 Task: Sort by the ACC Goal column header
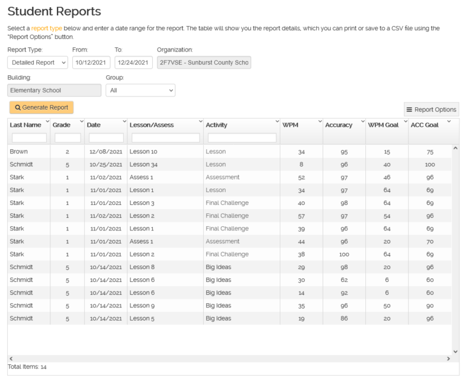(x=425, y=125)
